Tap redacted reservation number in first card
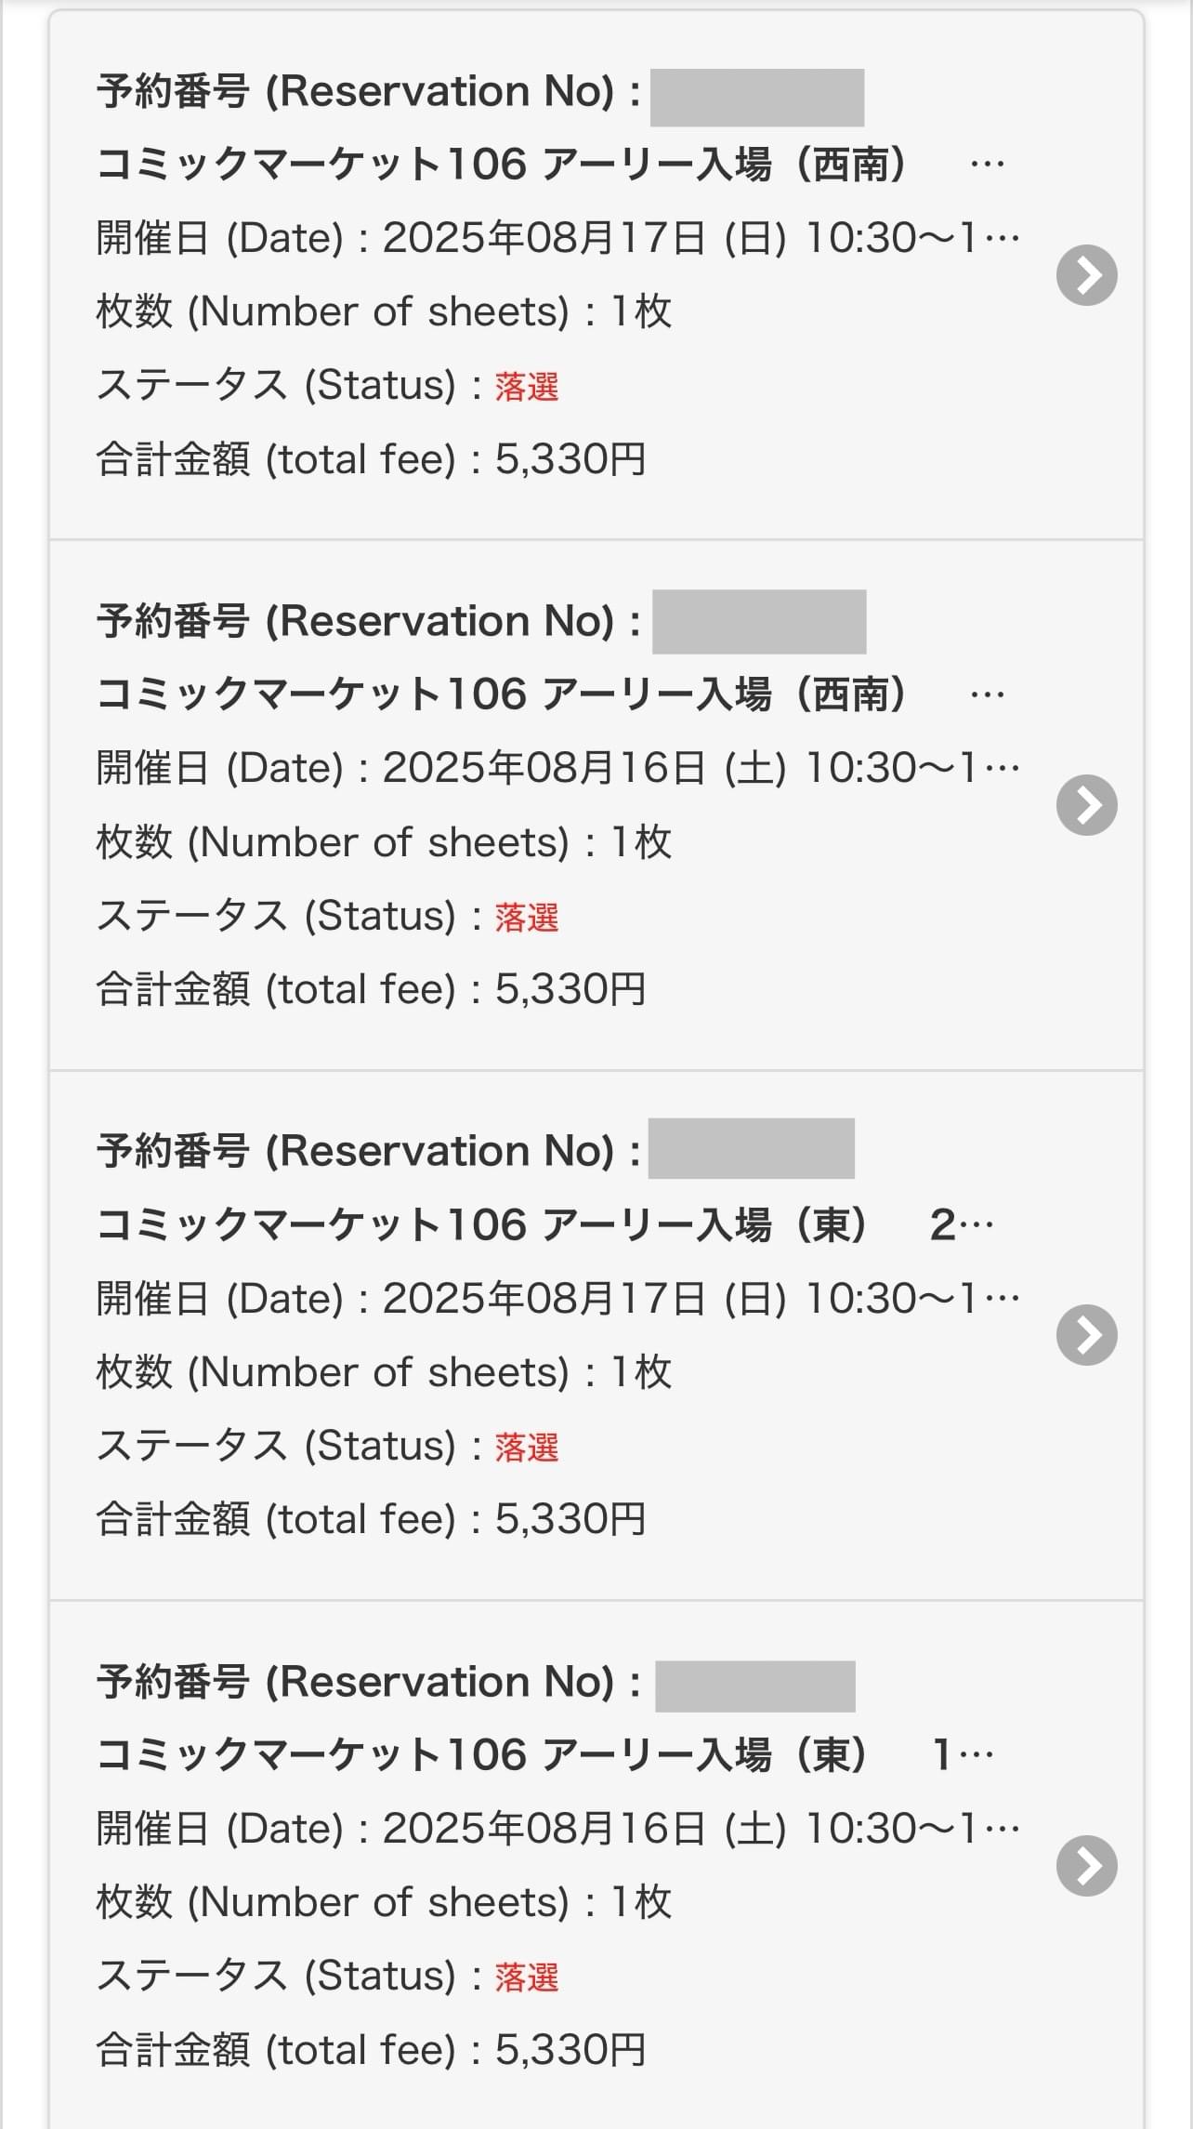The width and height of the screenshot is (1193, 2129). pyautogui.click(x=757, y=97)
